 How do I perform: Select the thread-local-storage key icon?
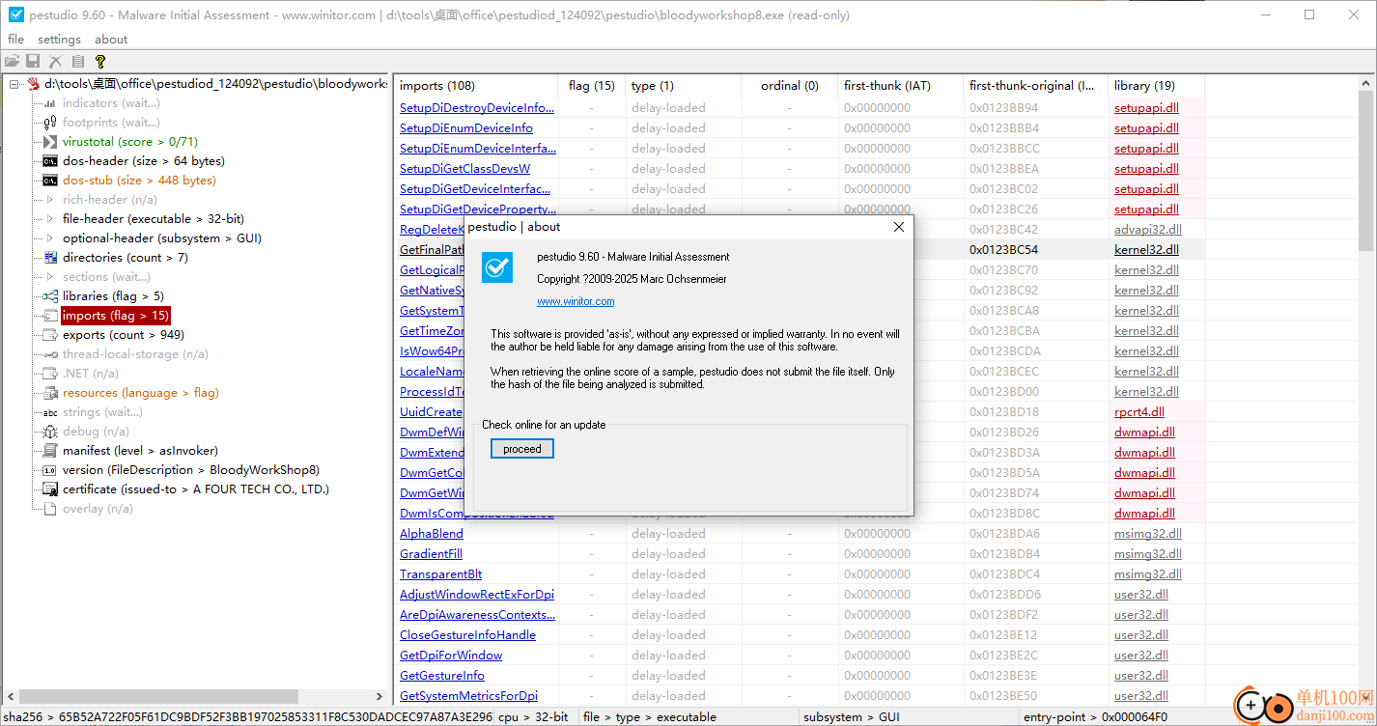pyautogui.click(x=50, y=354)
